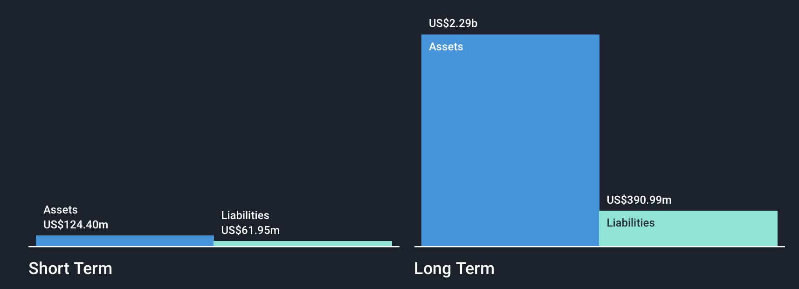
Task: Click the Short Term Assets blue bar
Action: (x=124, y=241)
